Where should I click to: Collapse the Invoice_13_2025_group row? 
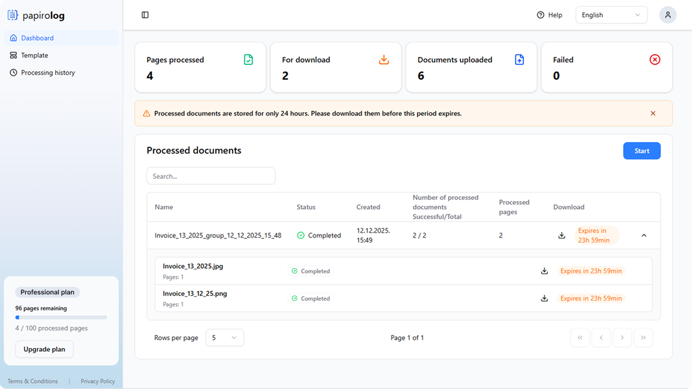pyautogui.click(x=644, y=236)
